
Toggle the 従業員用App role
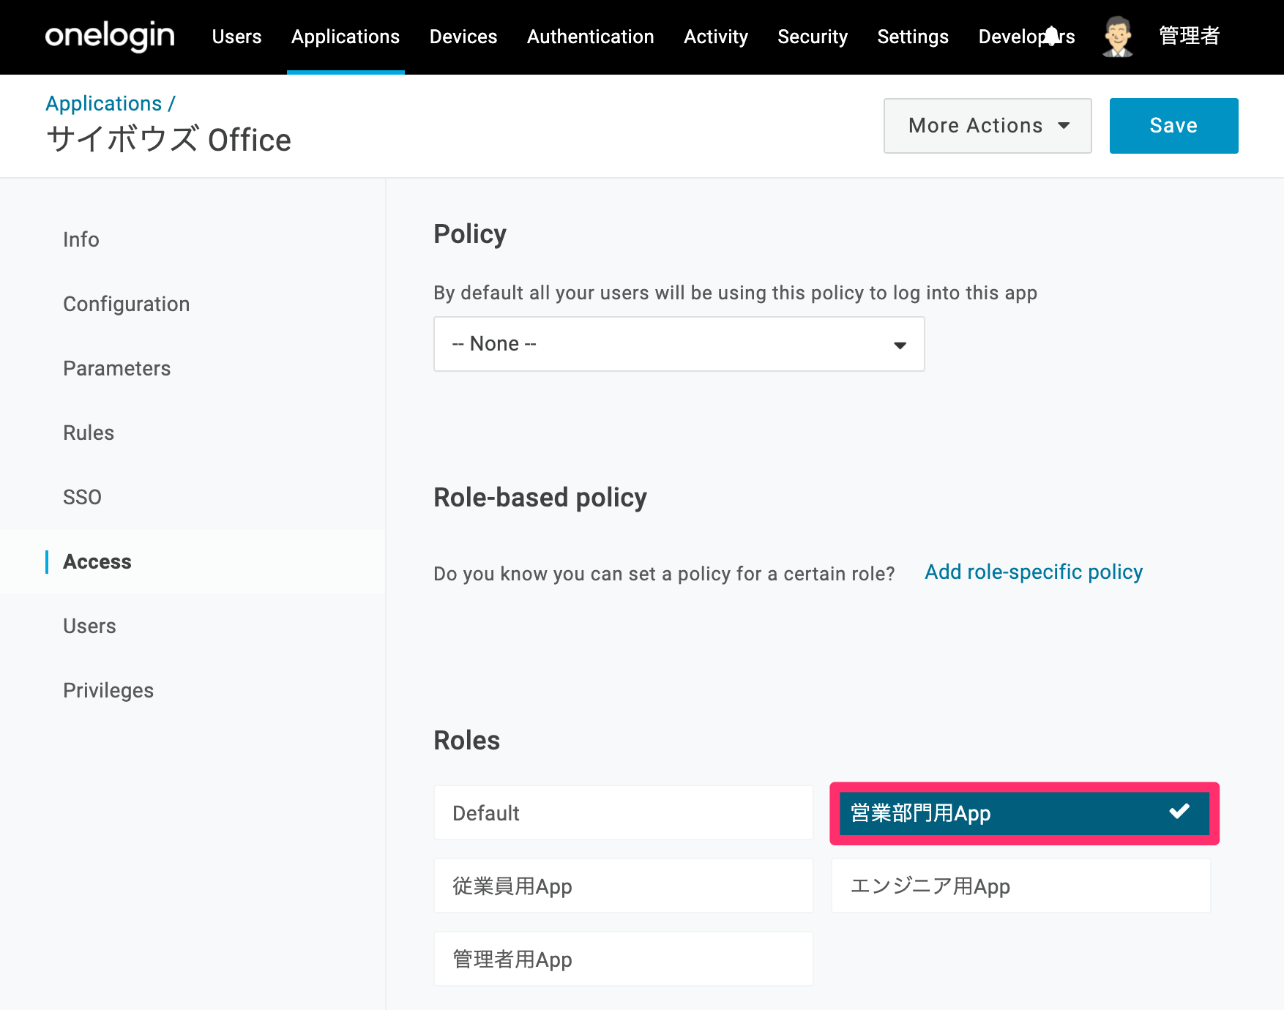pos(623,886)
